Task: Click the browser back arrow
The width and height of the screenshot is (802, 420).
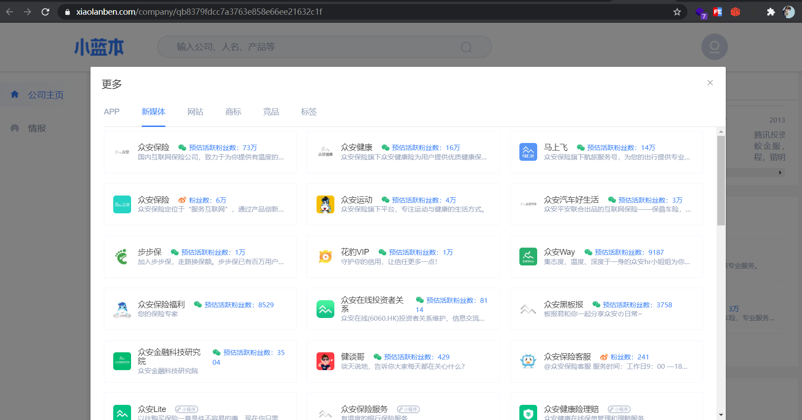Action: pos(10,12)
